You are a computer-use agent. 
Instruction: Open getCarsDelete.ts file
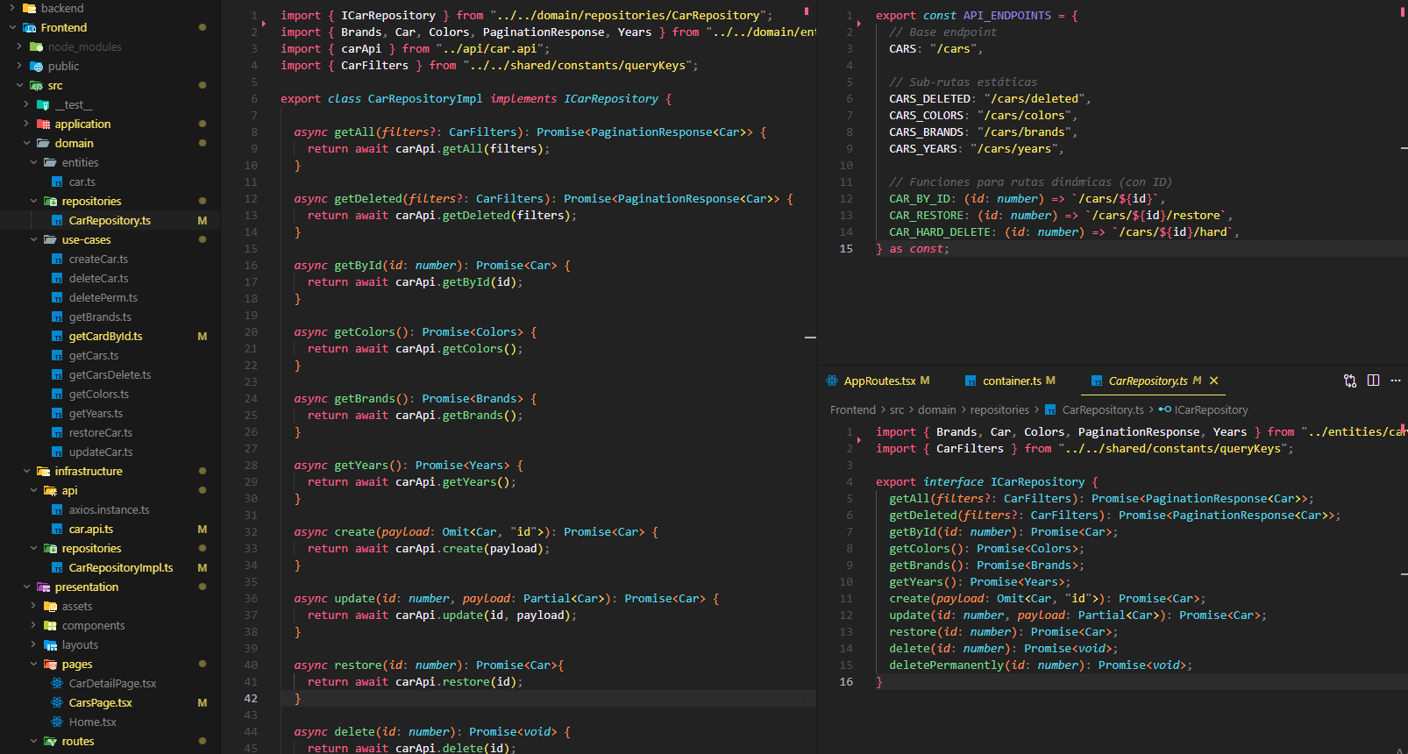coord(110,374)
